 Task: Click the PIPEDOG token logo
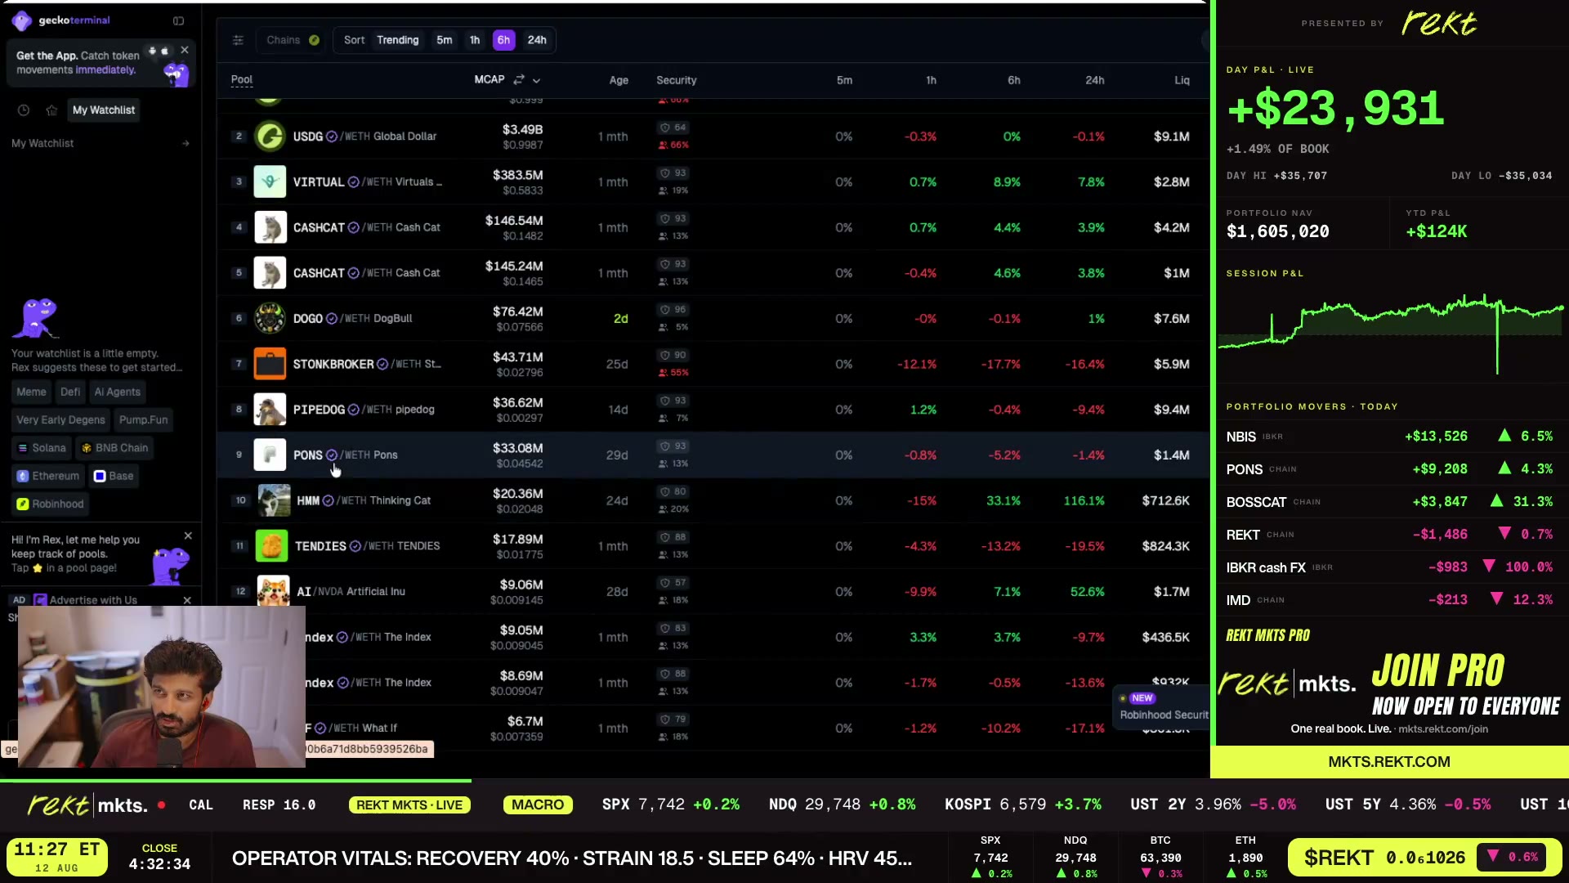coord(270,410)
